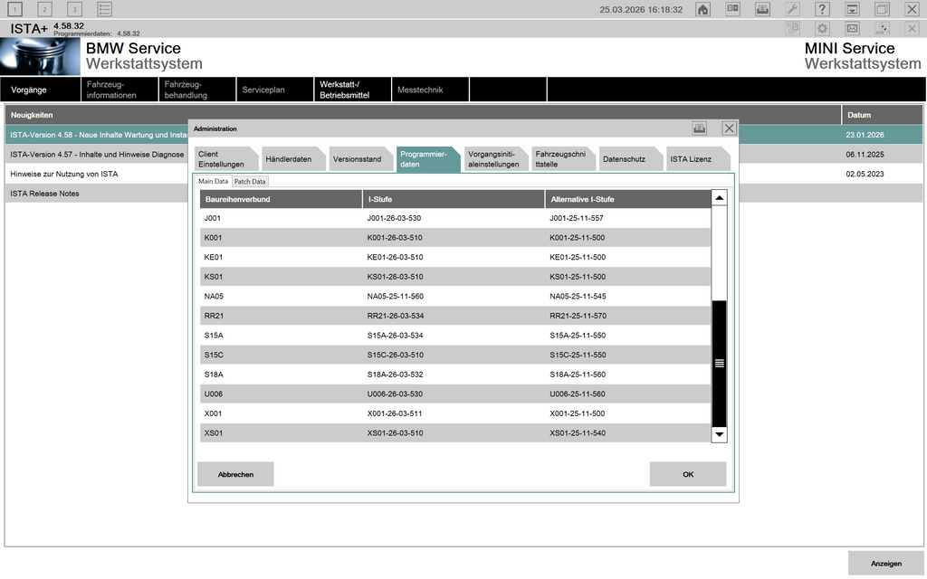Open the envelope message icon
This screenshot has height=579, width=927.
coord(852,29)
